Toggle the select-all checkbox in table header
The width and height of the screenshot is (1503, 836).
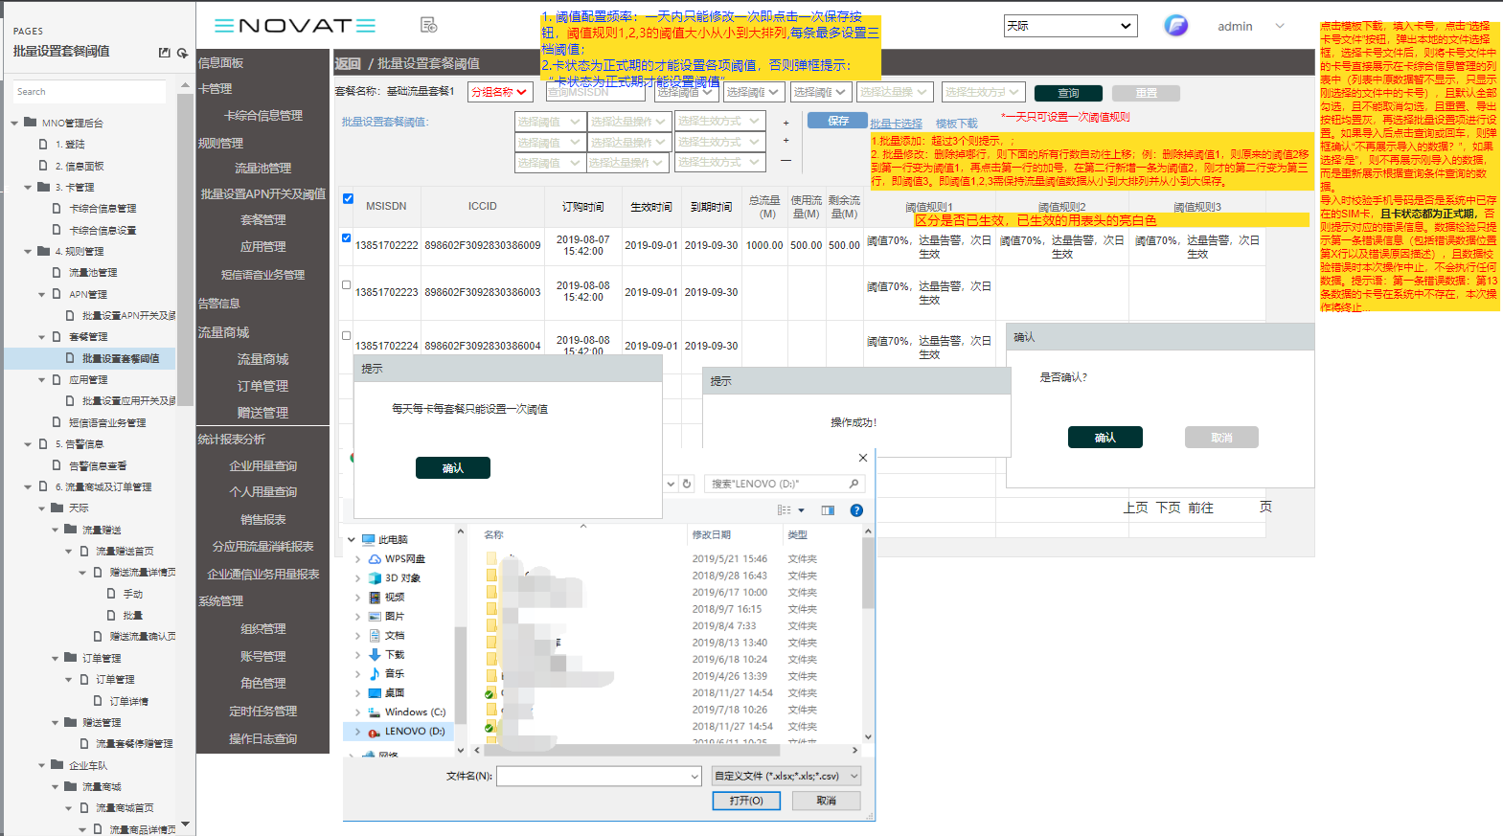[348, 199]
